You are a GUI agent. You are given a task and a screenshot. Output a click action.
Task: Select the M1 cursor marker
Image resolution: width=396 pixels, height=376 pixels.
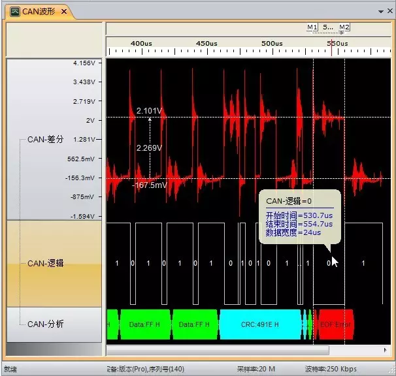(312, 27)
